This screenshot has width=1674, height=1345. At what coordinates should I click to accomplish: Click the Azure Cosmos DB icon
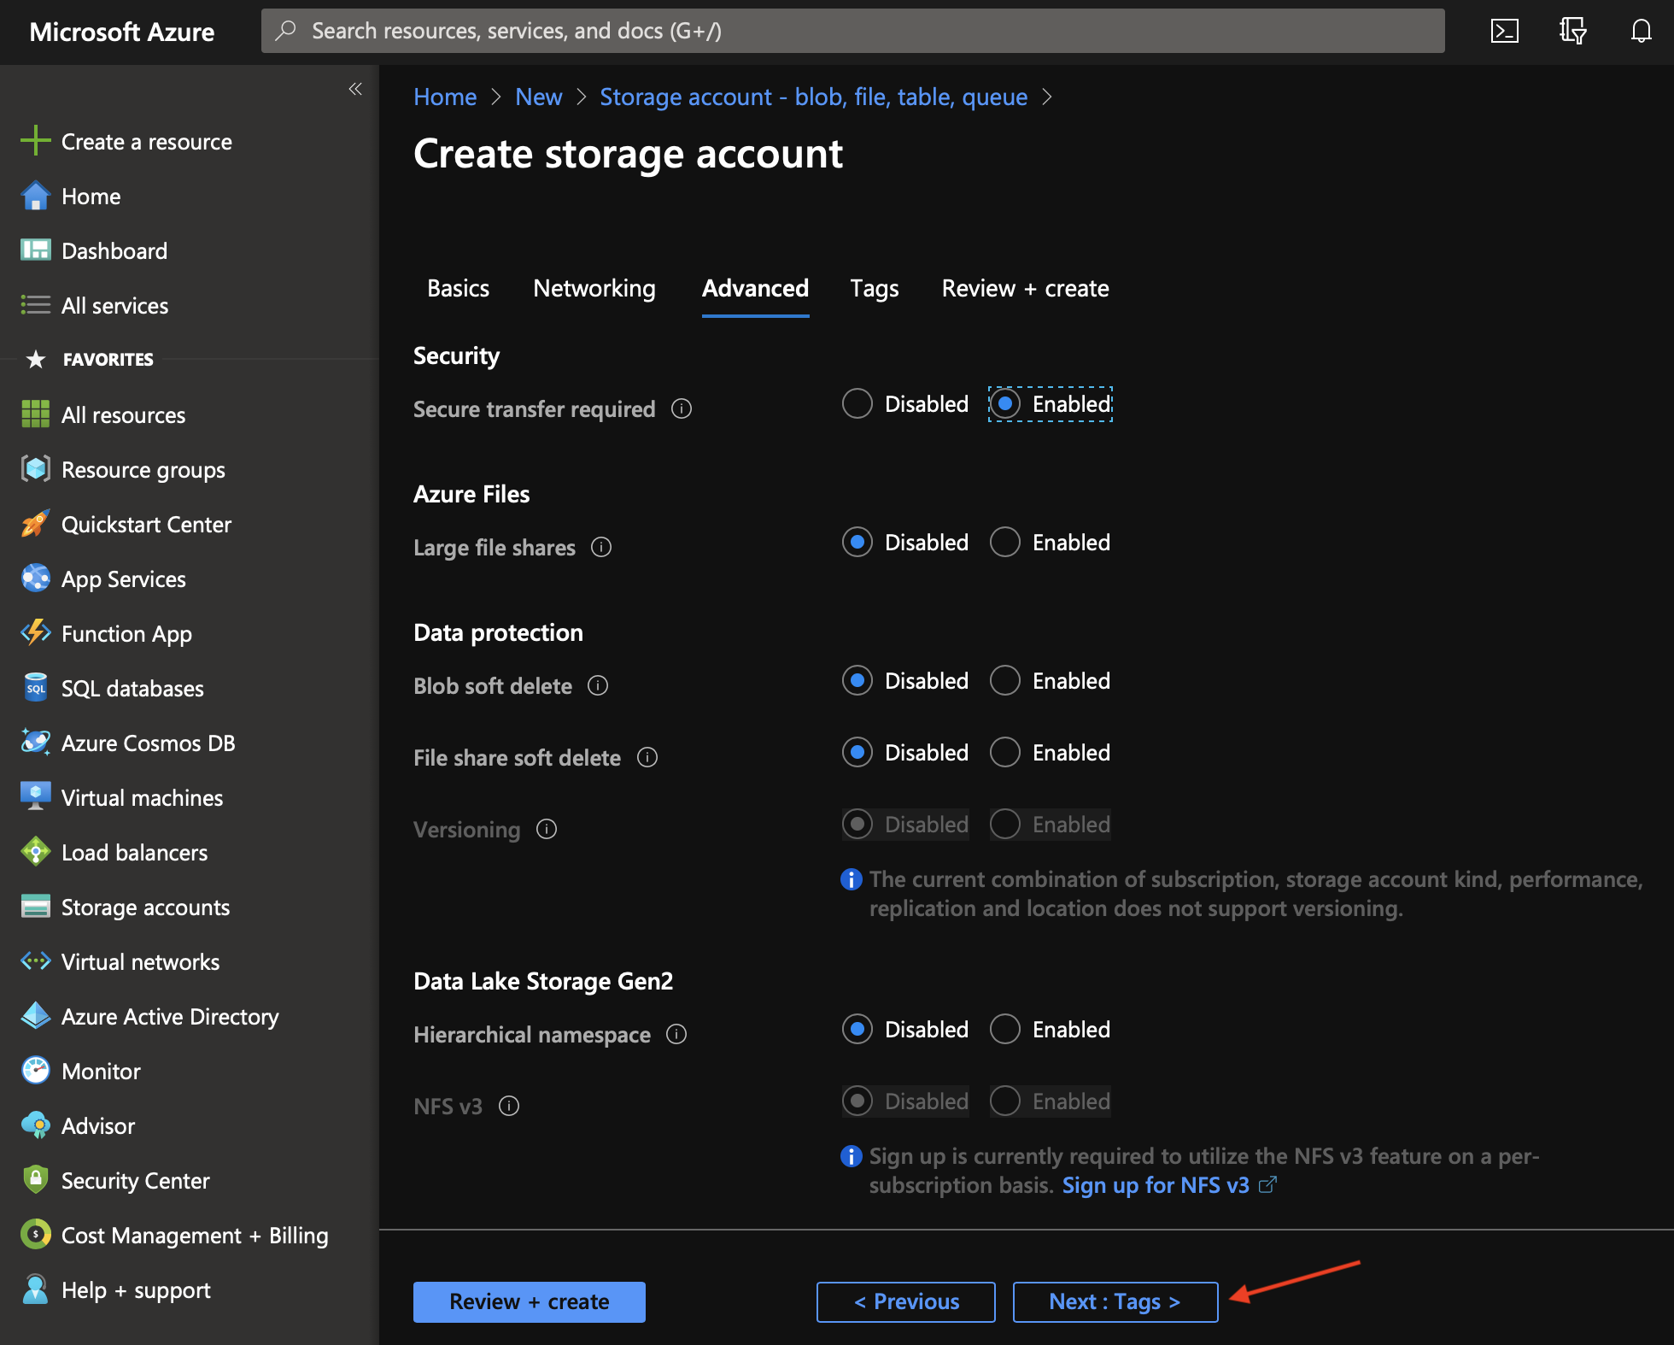coord(35,743)
